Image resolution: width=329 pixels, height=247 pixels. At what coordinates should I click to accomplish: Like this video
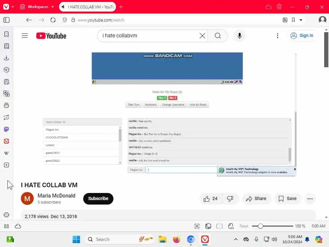coord(211,199)
